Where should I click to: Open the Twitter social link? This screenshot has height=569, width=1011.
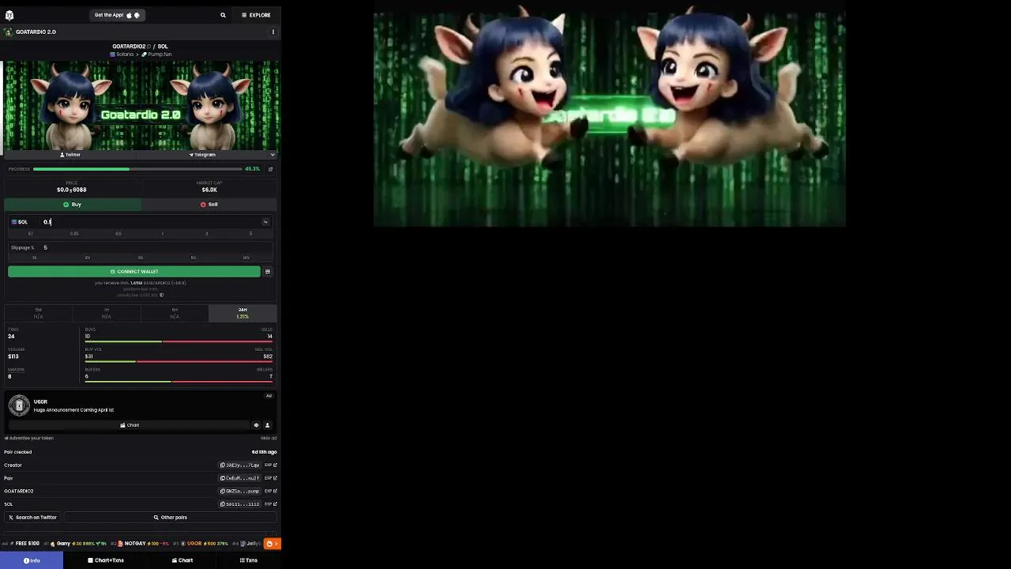coord(71,155)
